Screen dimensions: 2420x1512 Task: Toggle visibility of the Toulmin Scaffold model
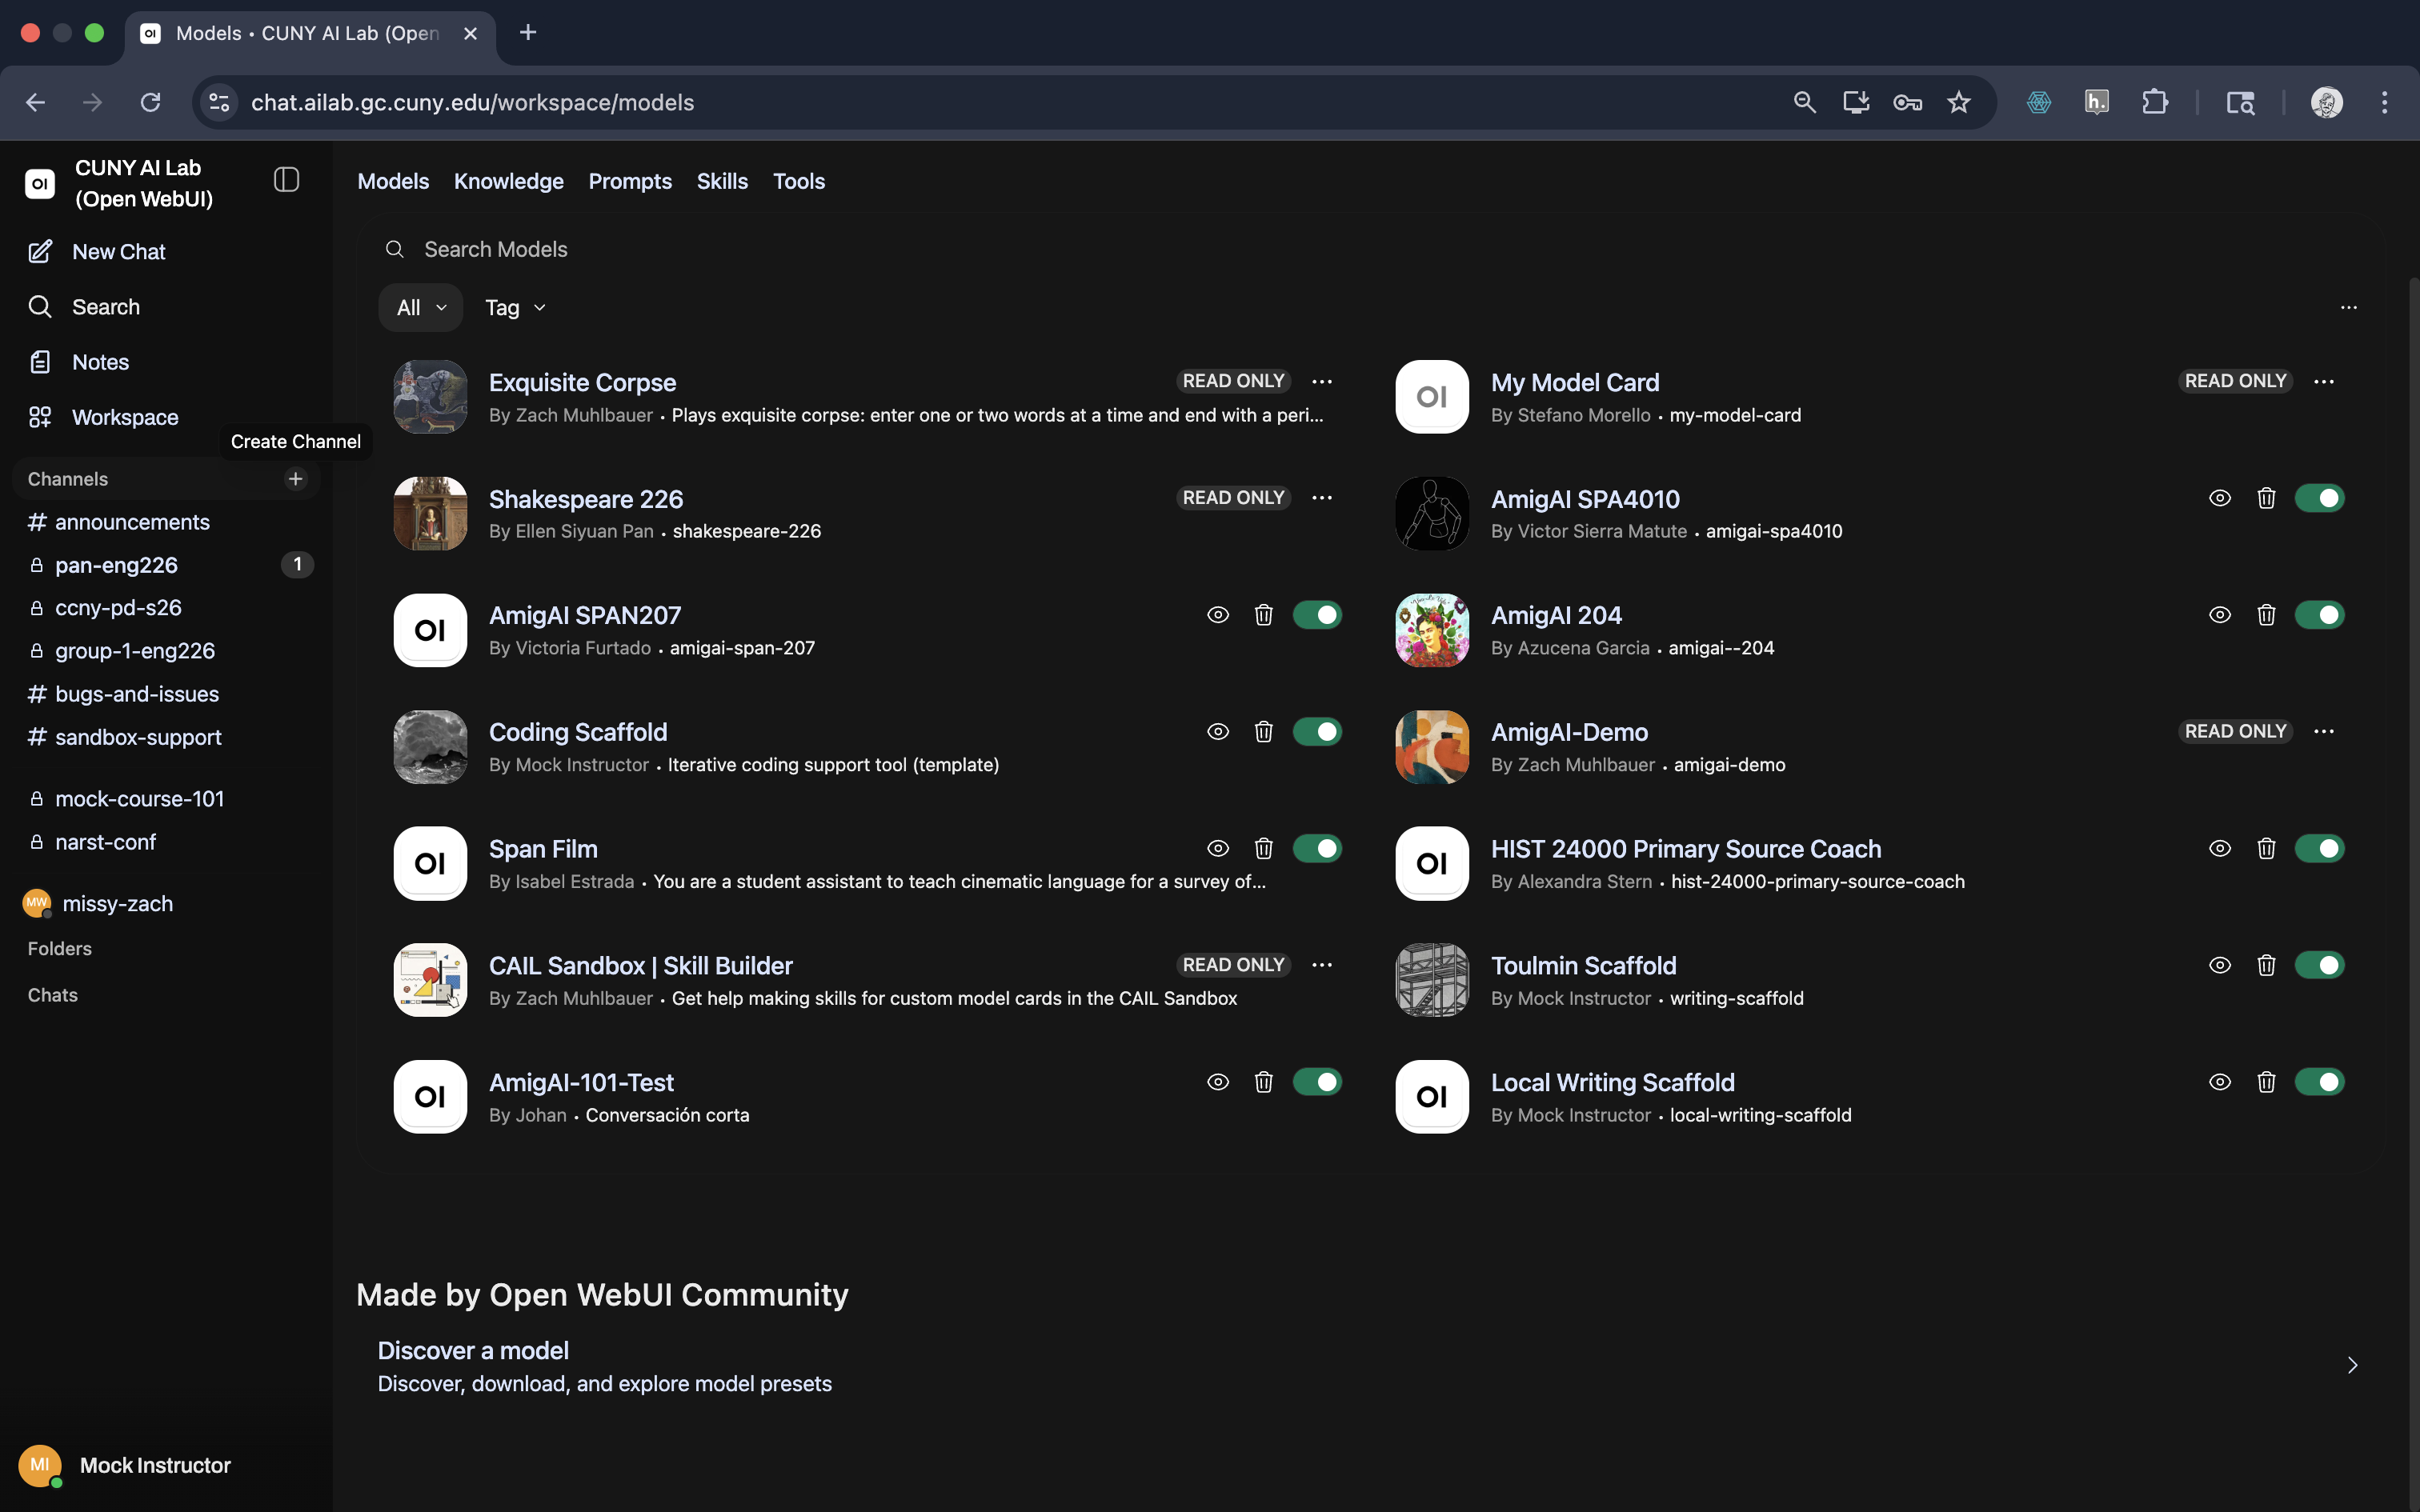[2220, 965]
